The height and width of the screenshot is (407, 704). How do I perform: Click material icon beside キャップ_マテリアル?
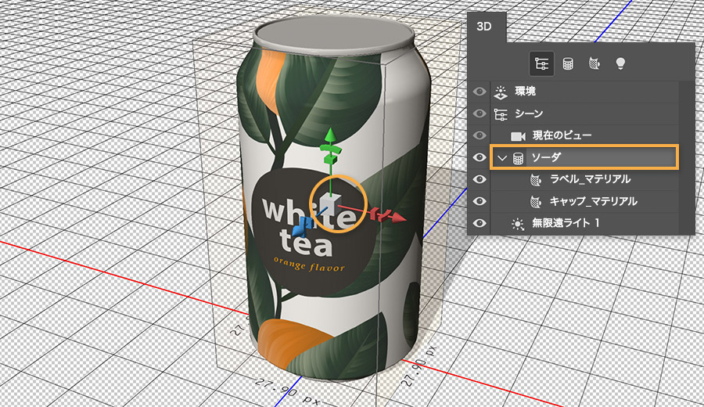pos(535,202)
